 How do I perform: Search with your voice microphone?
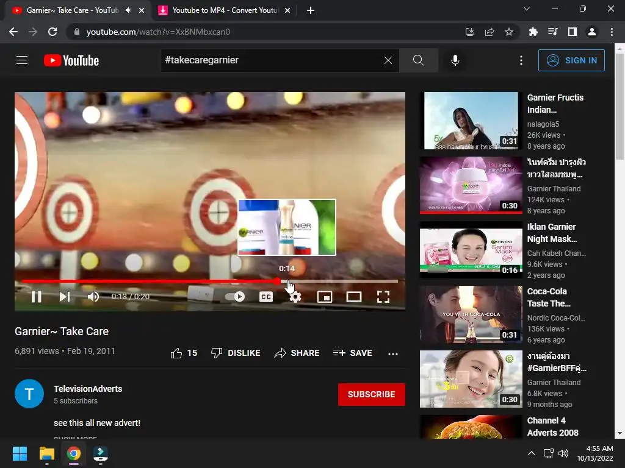pos(455,60)
